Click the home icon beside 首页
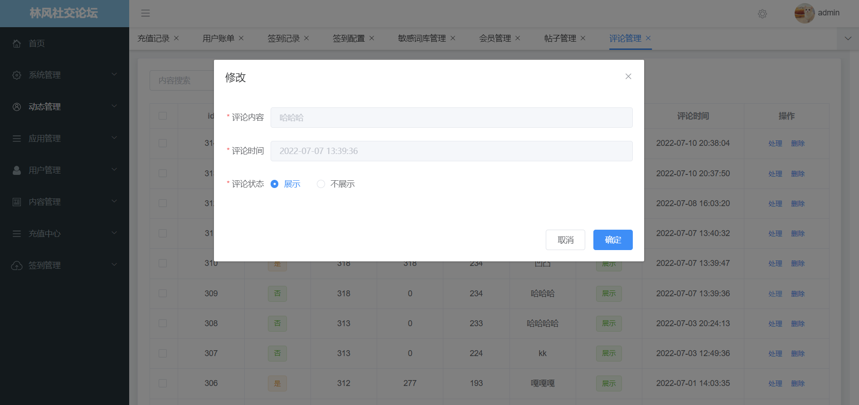The height and width of the screenshot is (405, 859). (x=17, y=43)
